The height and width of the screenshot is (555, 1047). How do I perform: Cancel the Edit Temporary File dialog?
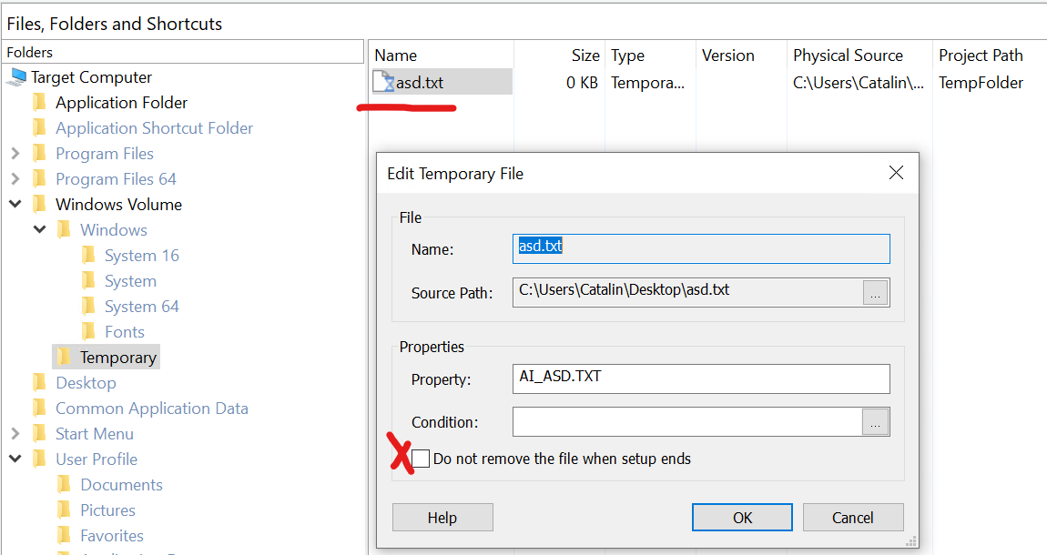(852, 518)
